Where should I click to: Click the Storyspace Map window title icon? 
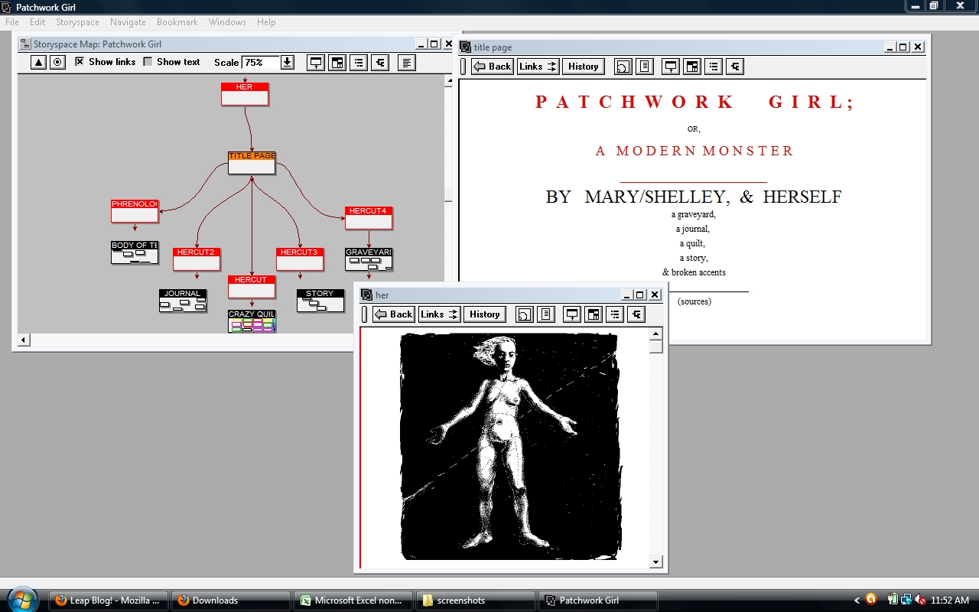pos(25,44)
